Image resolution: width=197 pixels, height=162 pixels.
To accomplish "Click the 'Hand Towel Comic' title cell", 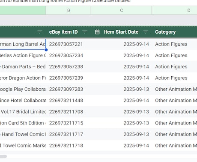I will (23, 134).
